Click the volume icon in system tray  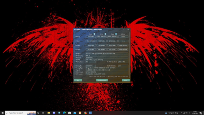187,113
